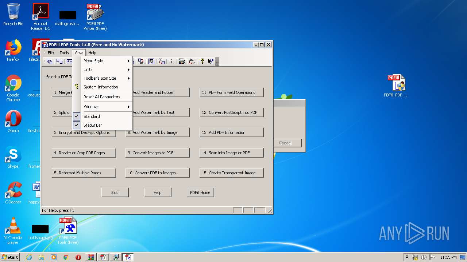Click the PostScript to PDF toolbar icon
Viewport: 467px width, 262px height.
(161, 61)
